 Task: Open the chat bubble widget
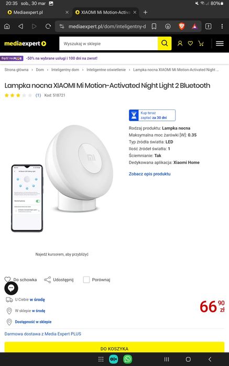coord(11,289)
